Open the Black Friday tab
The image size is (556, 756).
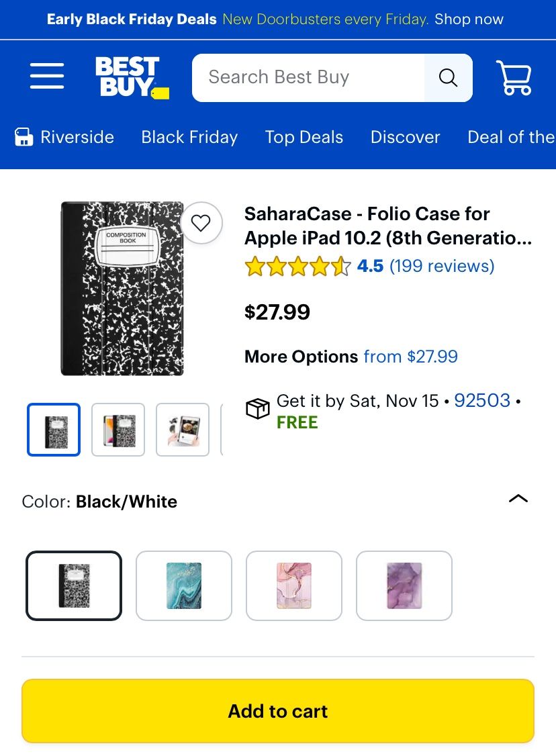(x=189, y=137)
